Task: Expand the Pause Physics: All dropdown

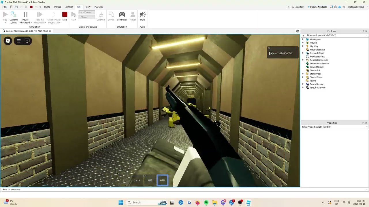Action: pos(25,23)
